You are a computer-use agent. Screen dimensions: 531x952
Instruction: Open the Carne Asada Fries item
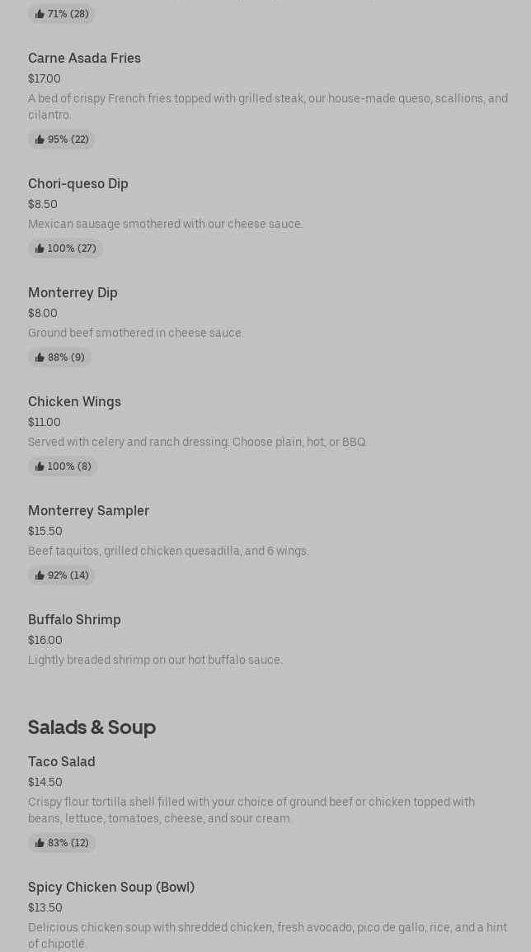pyautogui.click(x=84, y=58)
